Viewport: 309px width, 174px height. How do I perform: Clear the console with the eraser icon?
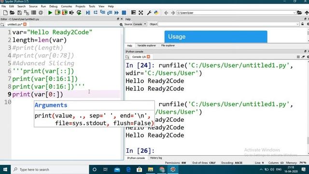tap(303, 57)
